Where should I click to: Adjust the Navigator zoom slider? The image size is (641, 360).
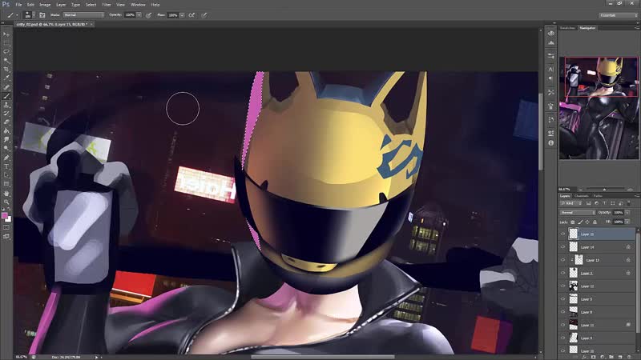(x=604, y=190)
